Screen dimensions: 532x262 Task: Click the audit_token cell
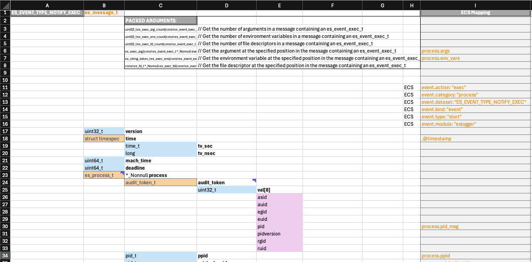click(227, 182)
